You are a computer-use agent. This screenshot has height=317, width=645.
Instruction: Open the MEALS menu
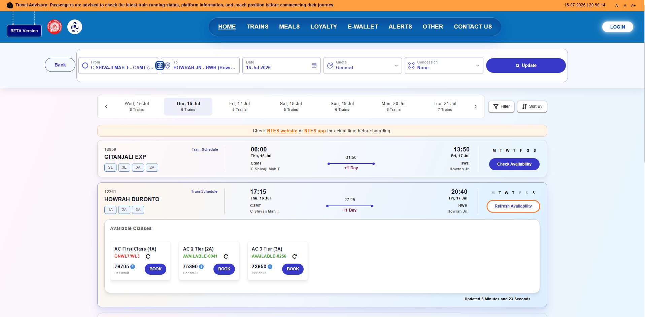point(289,27)
